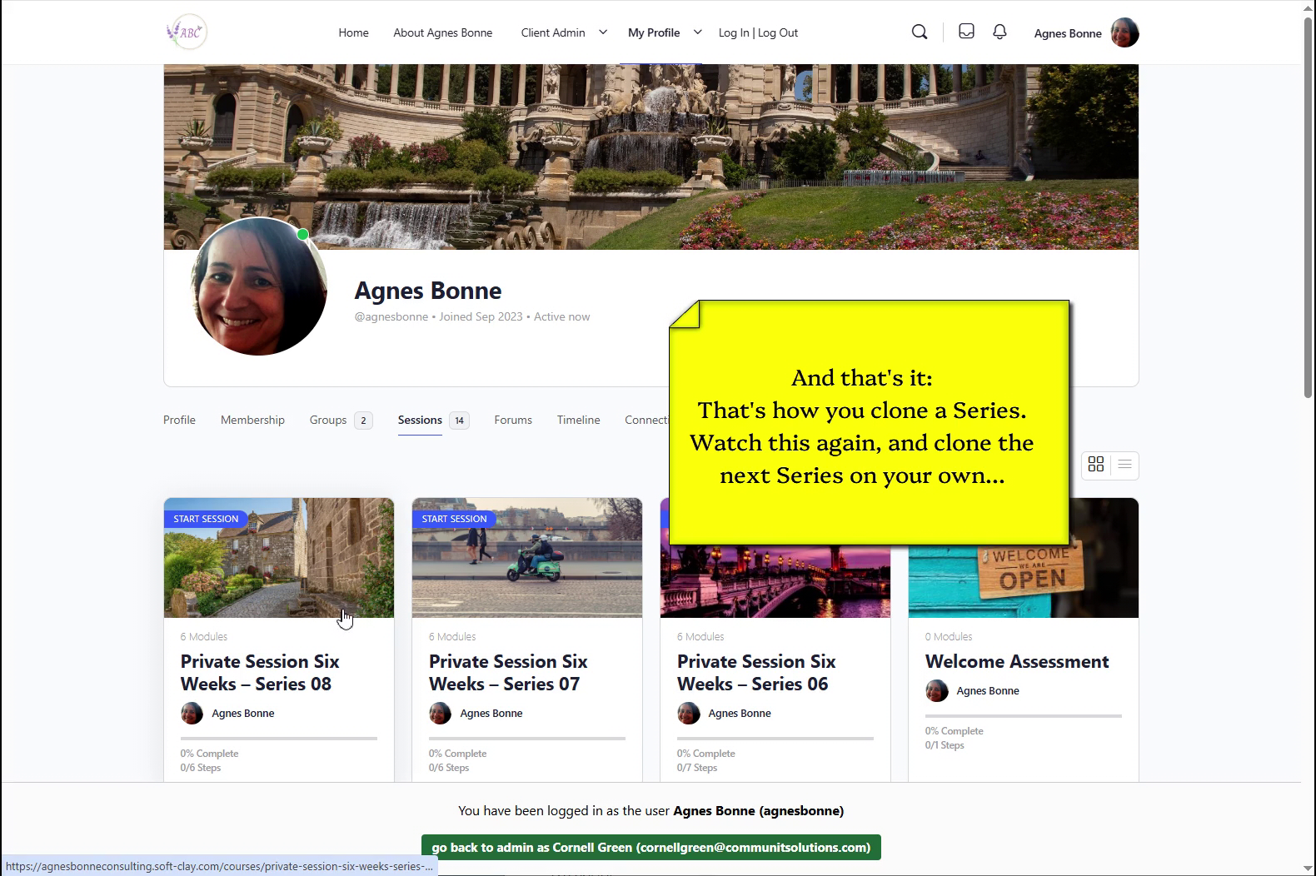Screen dimensions: 1316x876
Task: Expand the Client Admin dropdown arrow
Action: pyautogui.click(x=603, y=32)
